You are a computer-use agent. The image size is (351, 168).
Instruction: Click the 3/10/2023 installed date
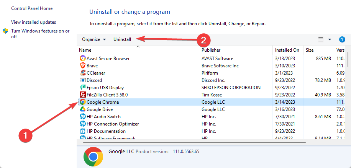(x=285, y=66)
